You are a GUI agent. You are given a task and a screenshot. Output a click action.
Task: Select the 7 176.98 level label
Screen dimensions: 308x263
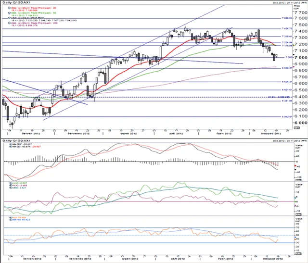287,46
